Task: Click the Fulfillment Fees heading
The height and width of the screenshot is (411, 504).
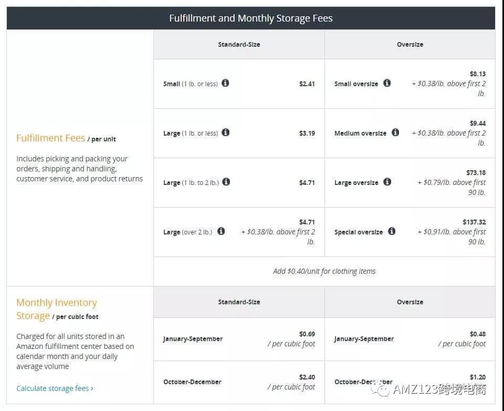Action: [x=50, y=138]
